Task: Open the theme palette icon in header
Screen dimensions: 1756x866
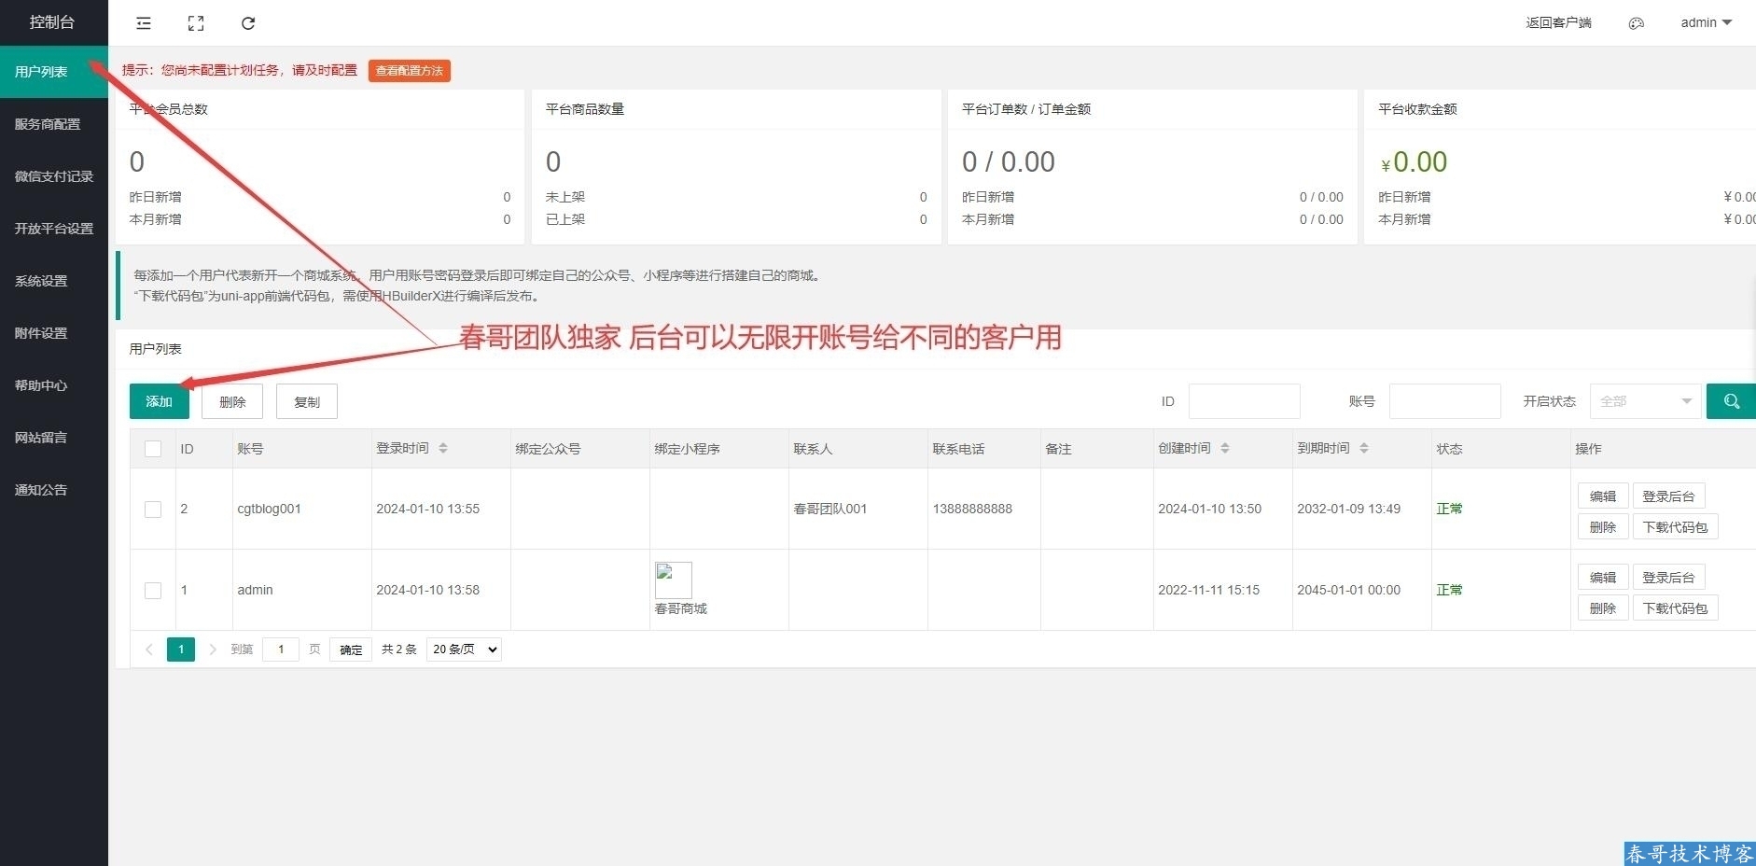Action: [x=1636, y=23]
